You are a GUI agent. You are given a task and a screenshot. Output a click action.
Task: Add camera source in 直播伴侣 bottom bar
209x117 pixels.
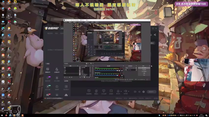[96, 92]
